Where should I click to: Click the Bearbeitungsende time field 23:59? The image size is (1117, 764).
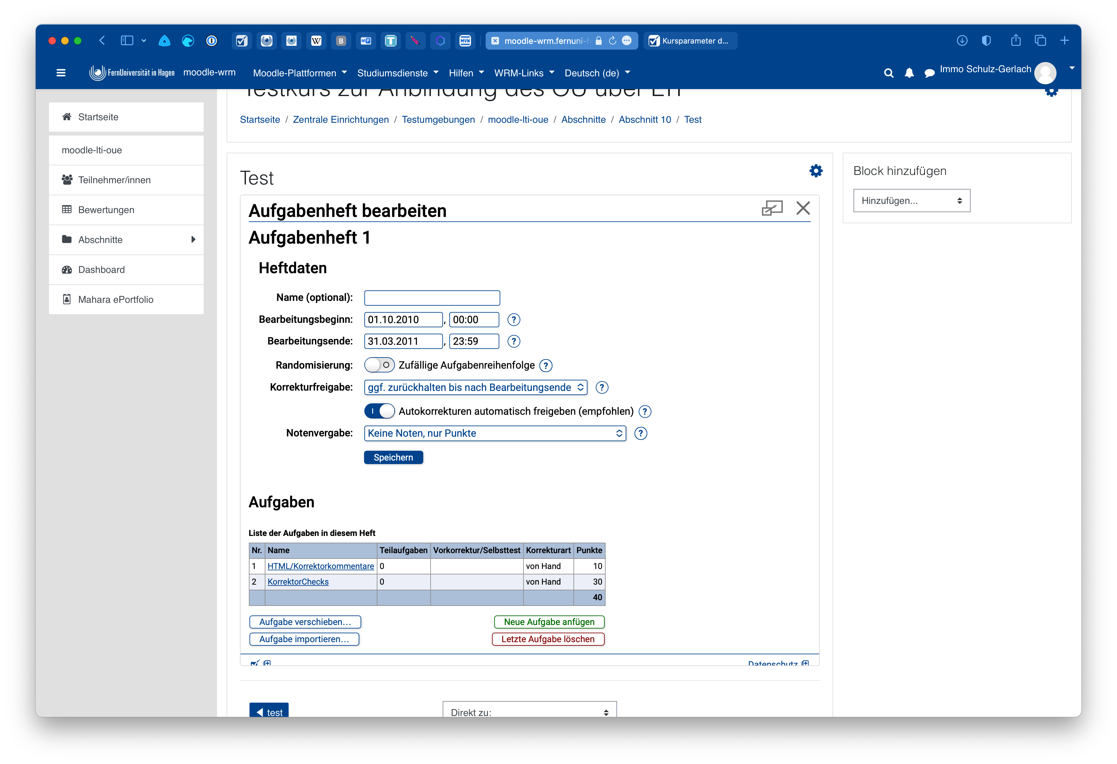click(474, 341)
